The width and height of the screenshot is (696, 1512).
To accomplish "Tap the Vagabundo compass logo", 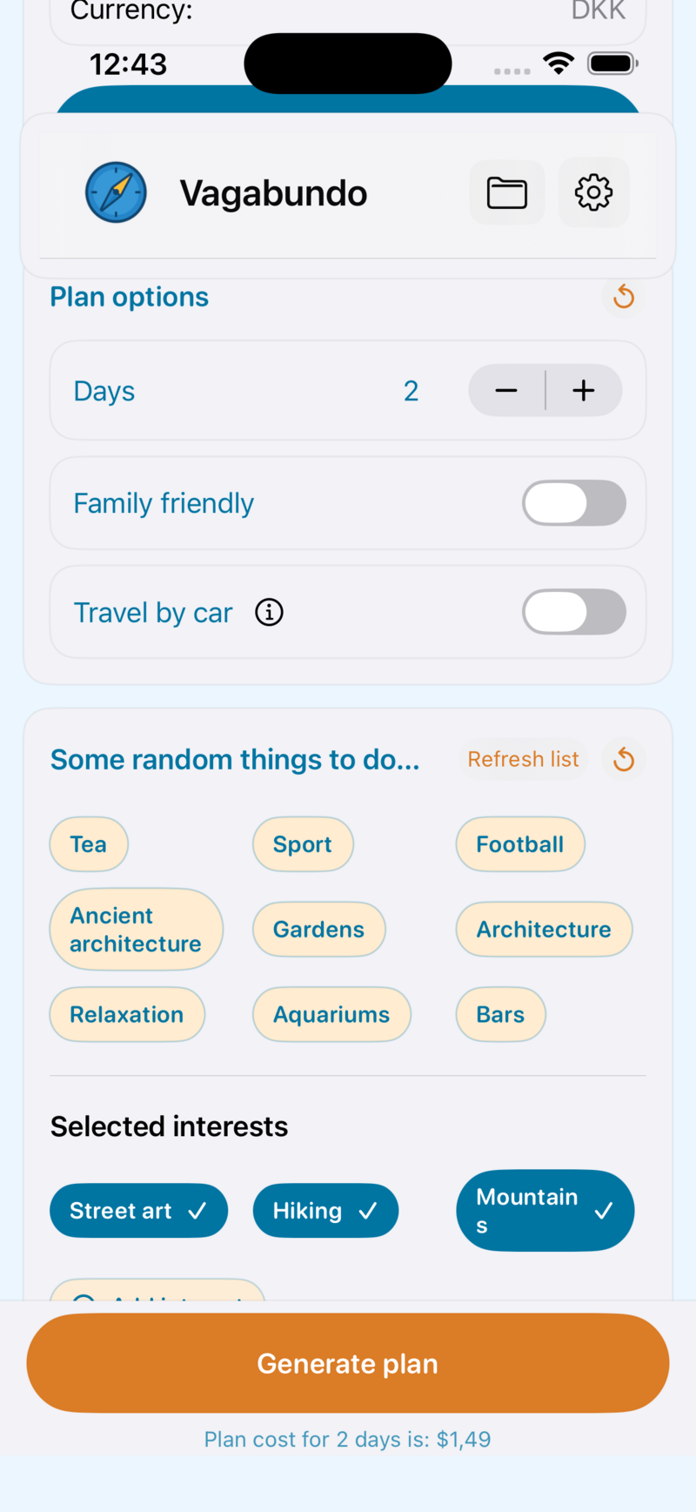I will (116, 192).
